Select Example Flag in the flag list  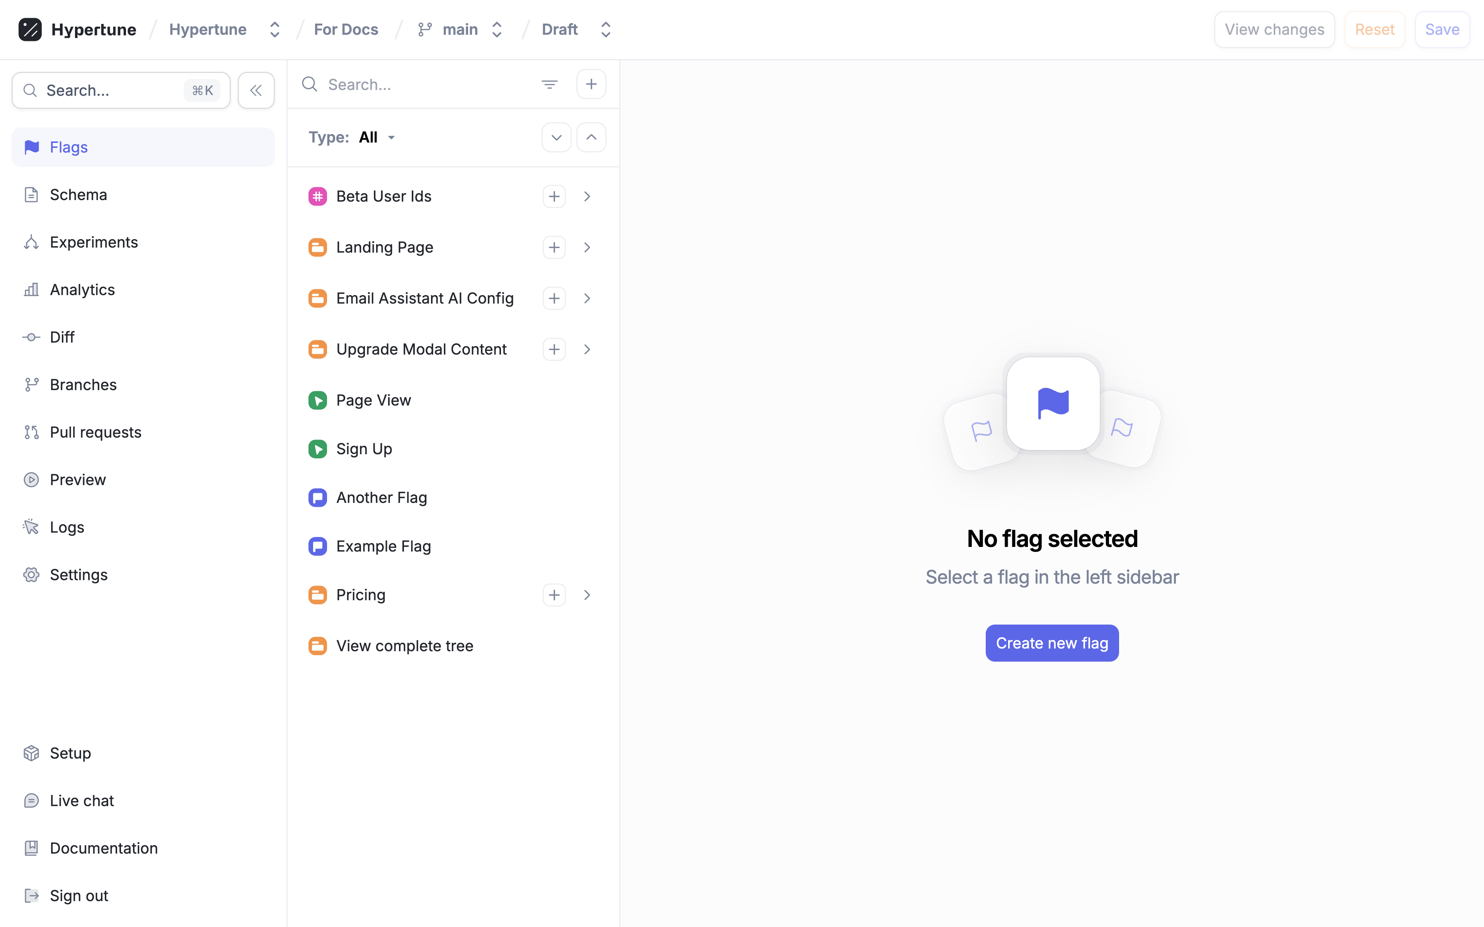pyautogui.click(x=383, y=546)
